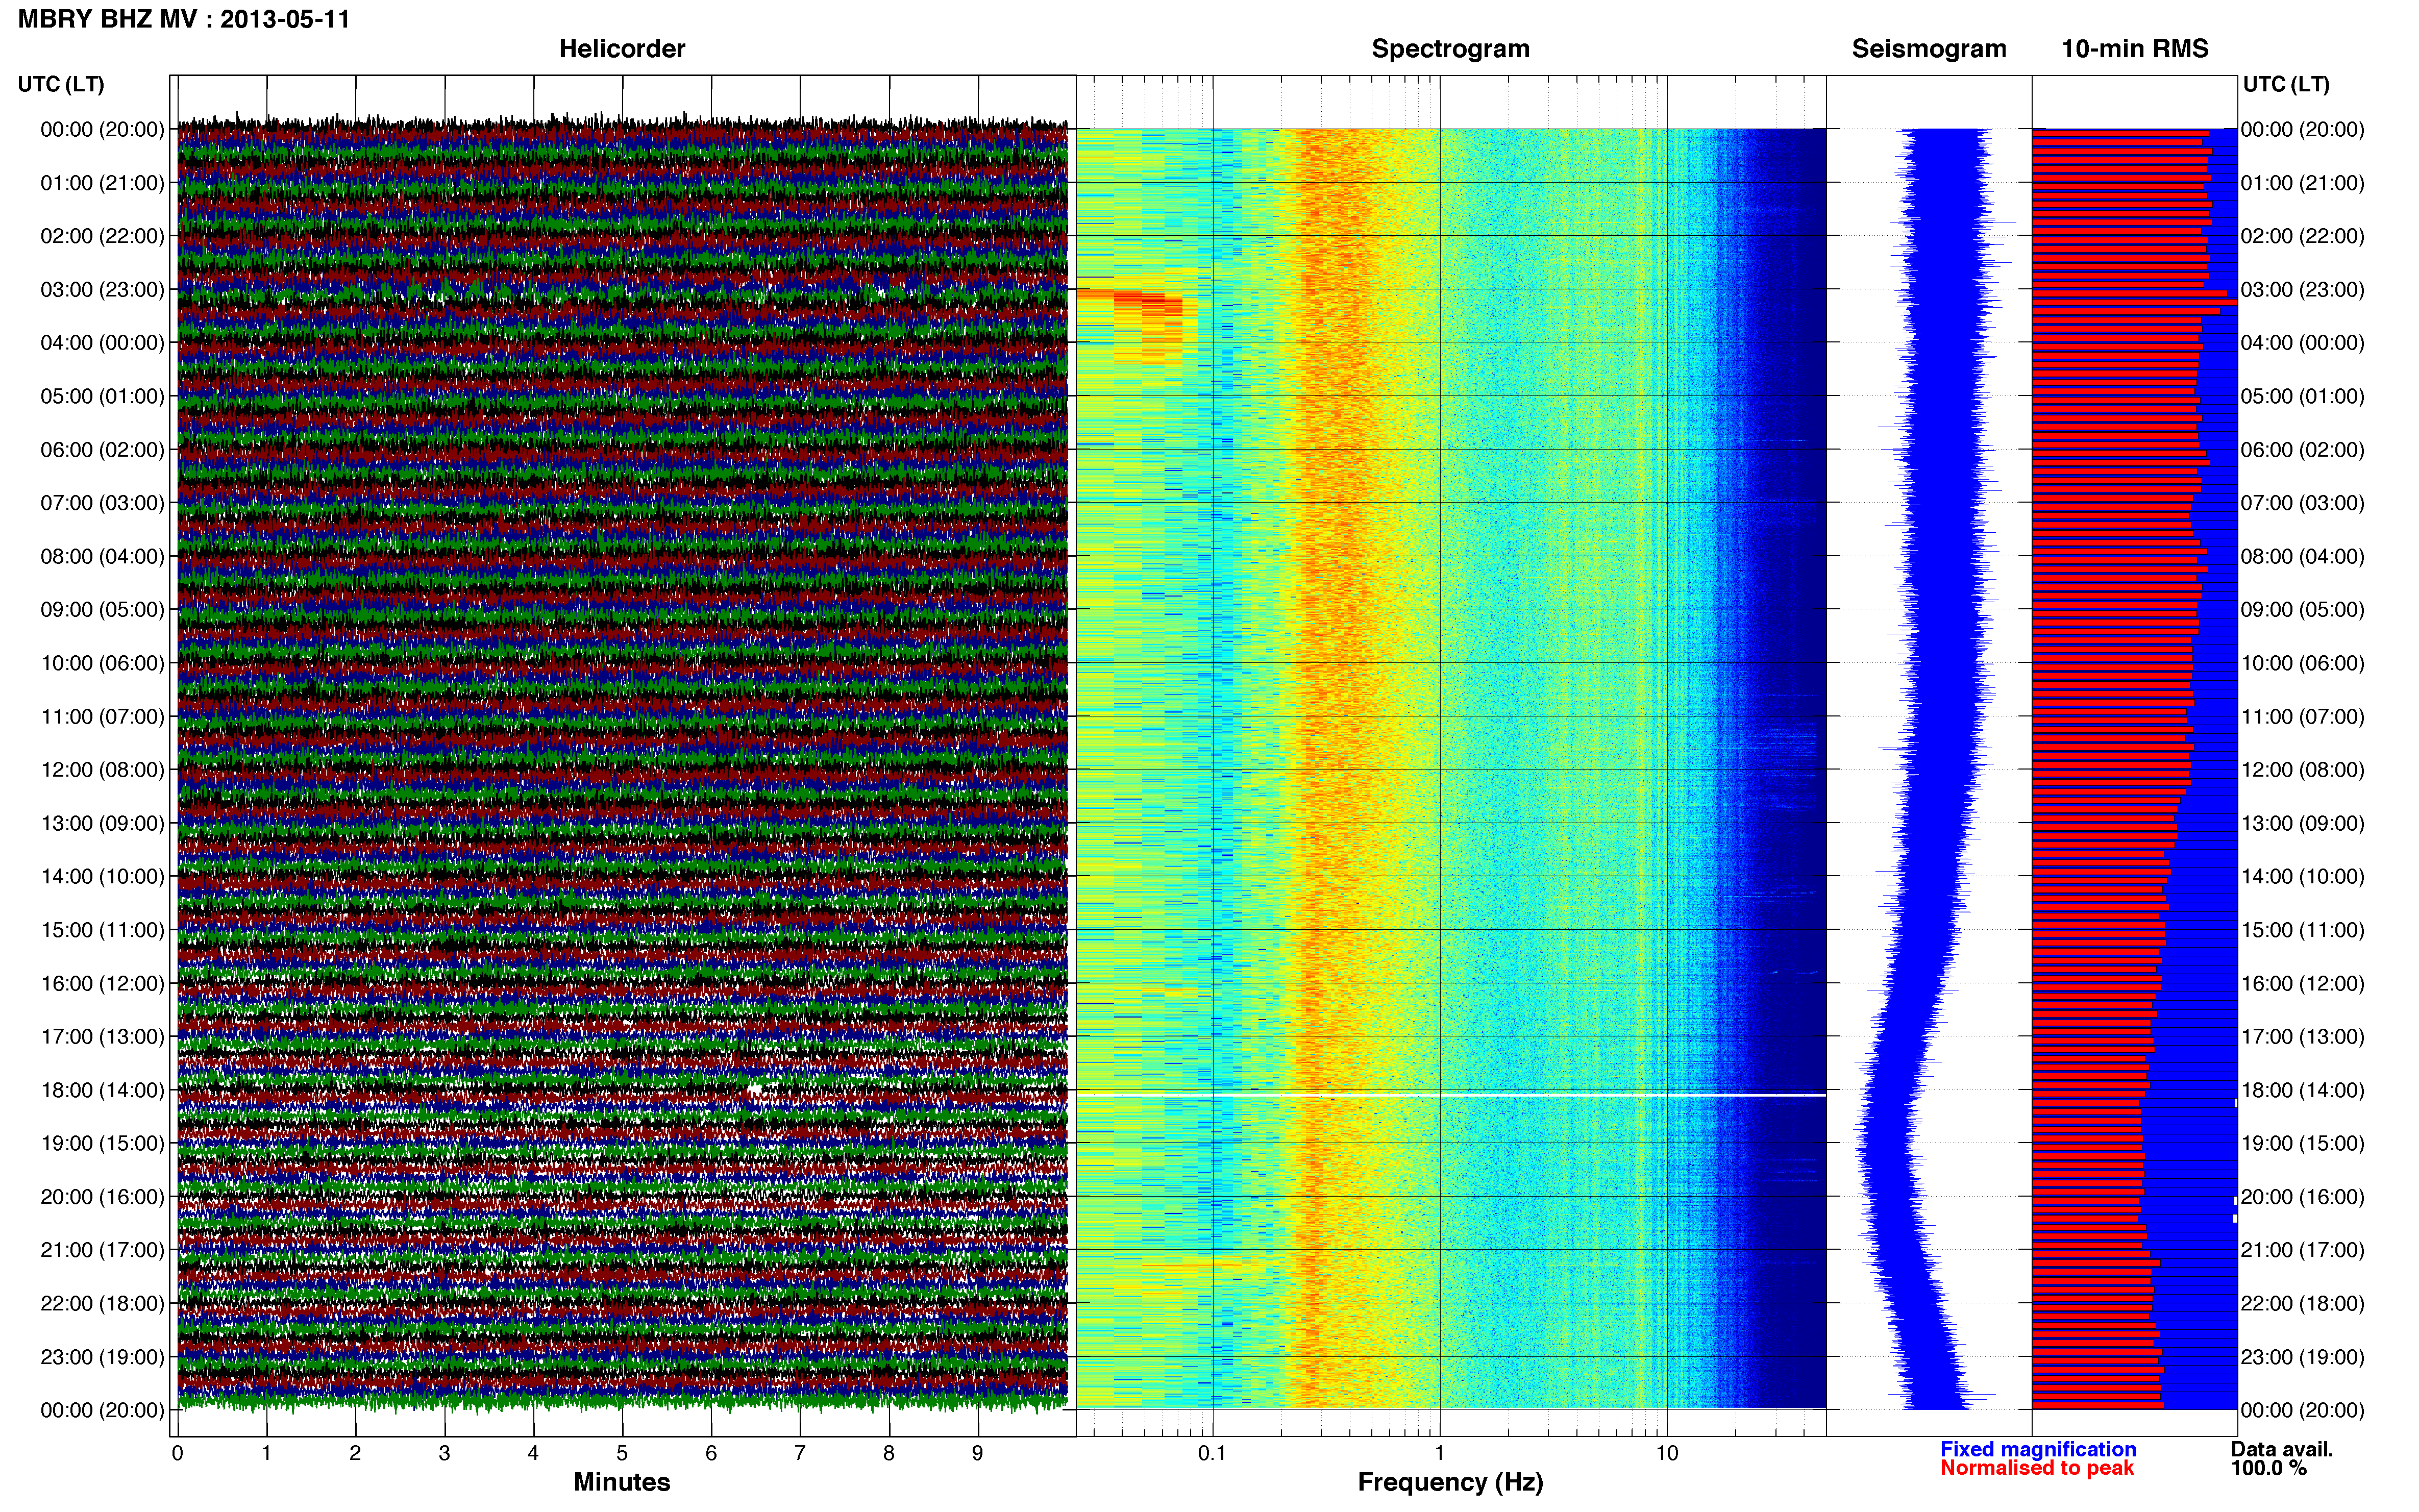Image resolution: width=2419 pixels, height=1512 pixels.
Task: Click "05:00 (01:00)" on the right time axis
Action: click(x=2303, y=397)
